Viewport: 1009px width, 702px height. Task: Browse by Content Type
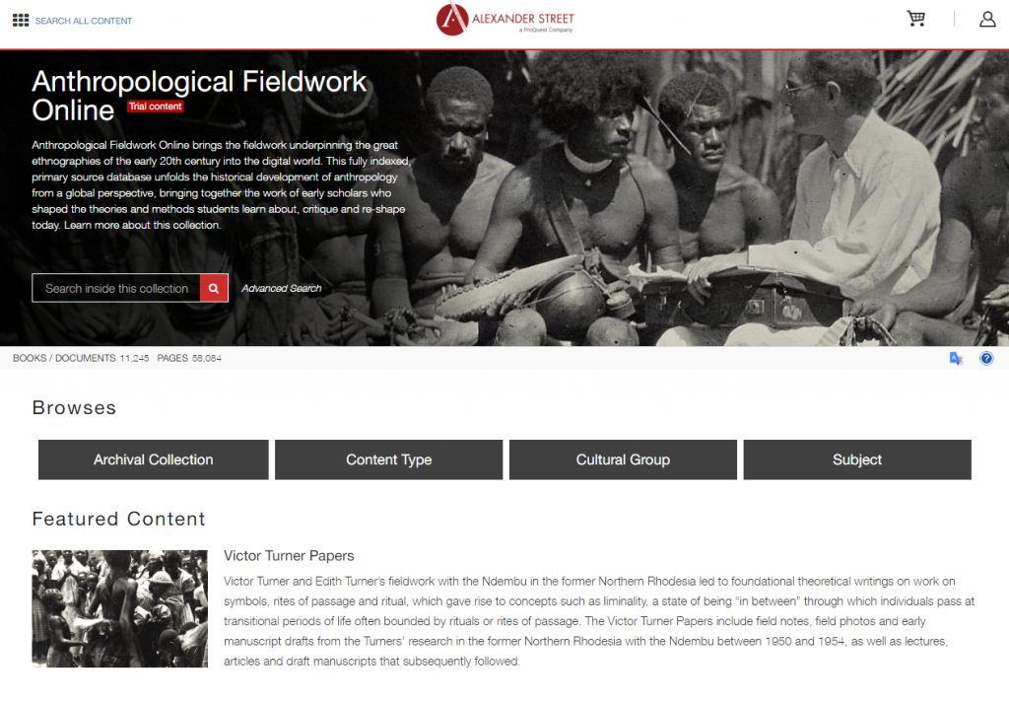(x=388, y=459)
